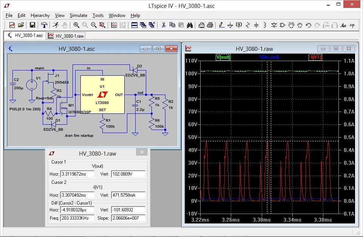Image resolution: width=363 pixels, height=237 pixels.
Task: Click the LT3080 U1 component symbol
Action: coord(102,95)
